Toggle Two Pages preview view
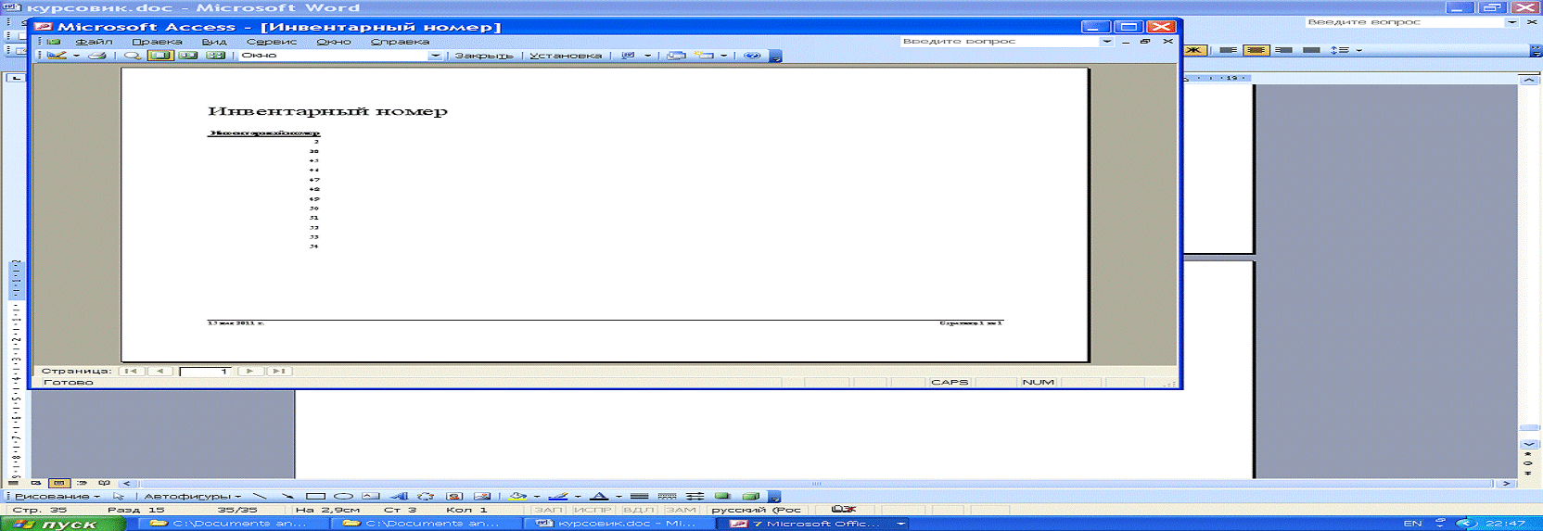The image size is (1543, 531). pyautogui.click(x=188, y=56)
